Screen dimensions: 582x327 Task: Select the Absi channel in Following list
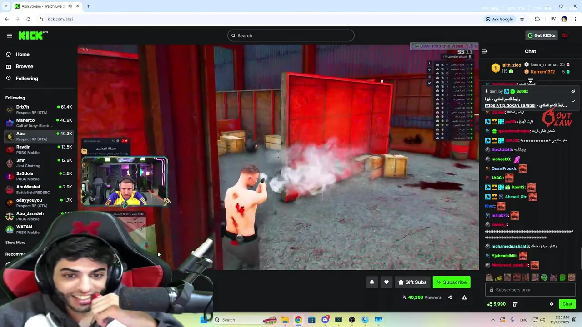click(x=38, y=136)
